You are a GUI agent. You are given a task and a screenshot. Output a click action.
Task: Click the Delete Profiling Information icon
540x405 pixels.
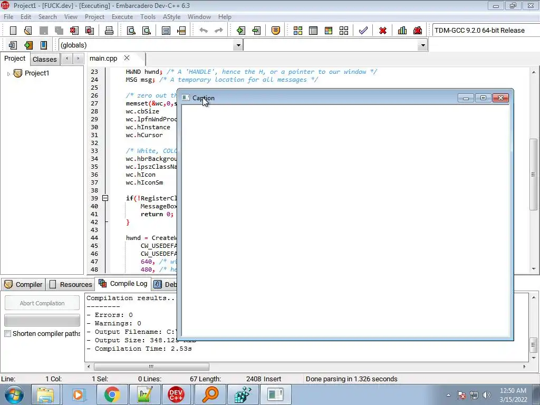click(x=418, y=31)
